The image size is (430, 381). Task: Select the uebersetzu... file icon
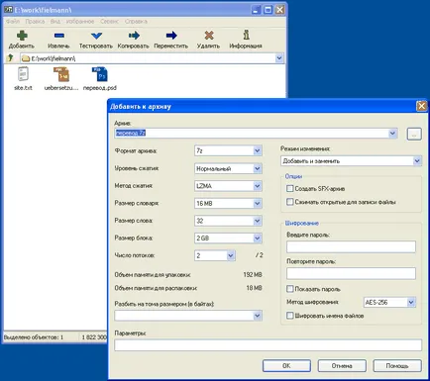click(61, 74)
